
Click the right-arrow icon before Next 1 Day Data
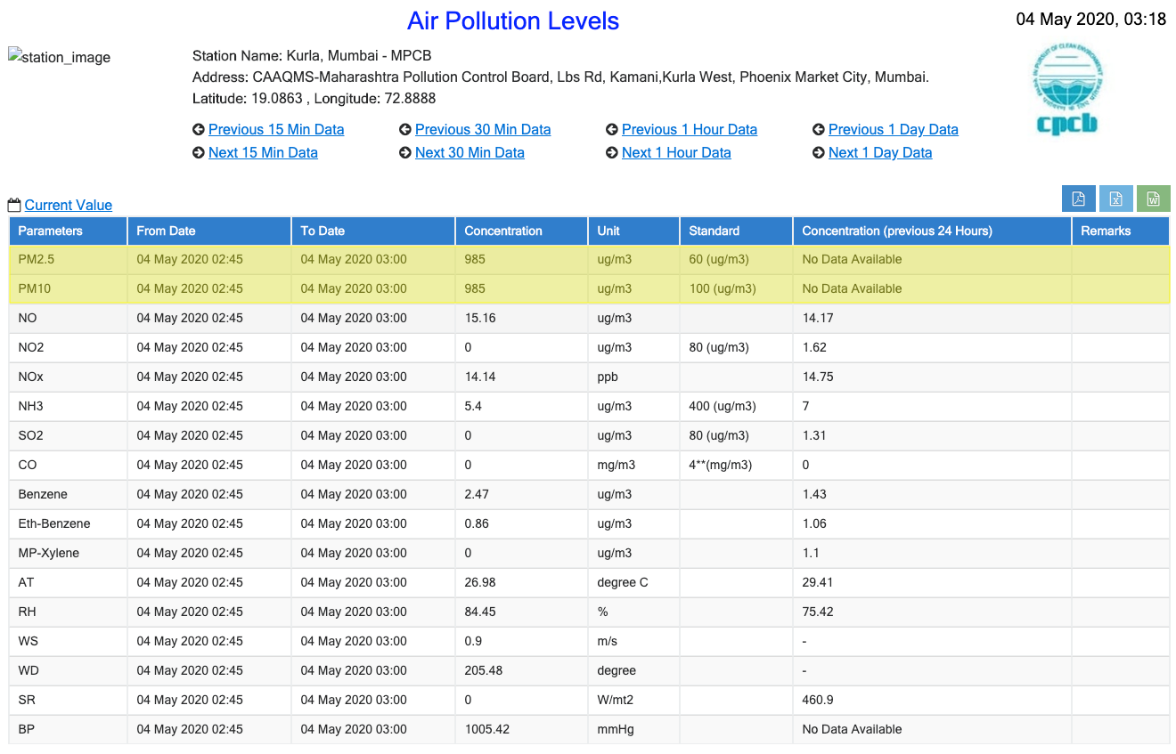819,153
